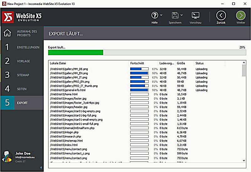Click the info@incomedia.eu account text
This screenshot has width=251, height=172.
tap(25, 157)
